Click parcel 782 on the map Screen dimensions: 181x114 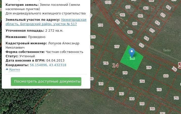coord(111,89)
